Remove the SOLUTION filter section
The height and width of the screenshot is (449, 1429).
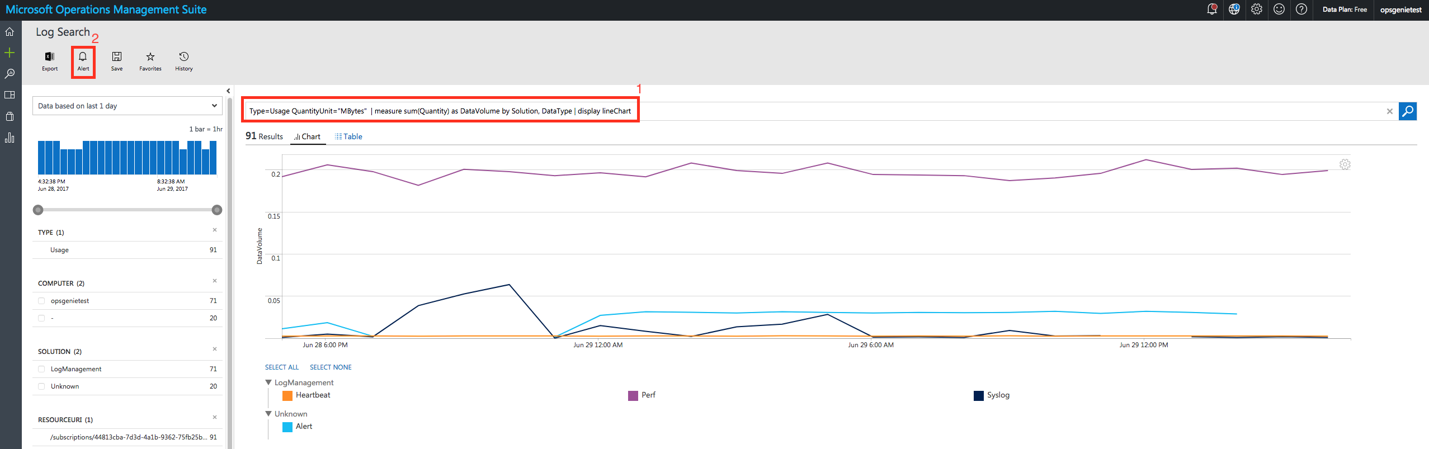point(215,349)
